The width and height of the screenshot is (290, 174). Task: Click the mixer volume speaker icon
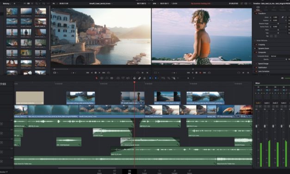click(283, 78)
